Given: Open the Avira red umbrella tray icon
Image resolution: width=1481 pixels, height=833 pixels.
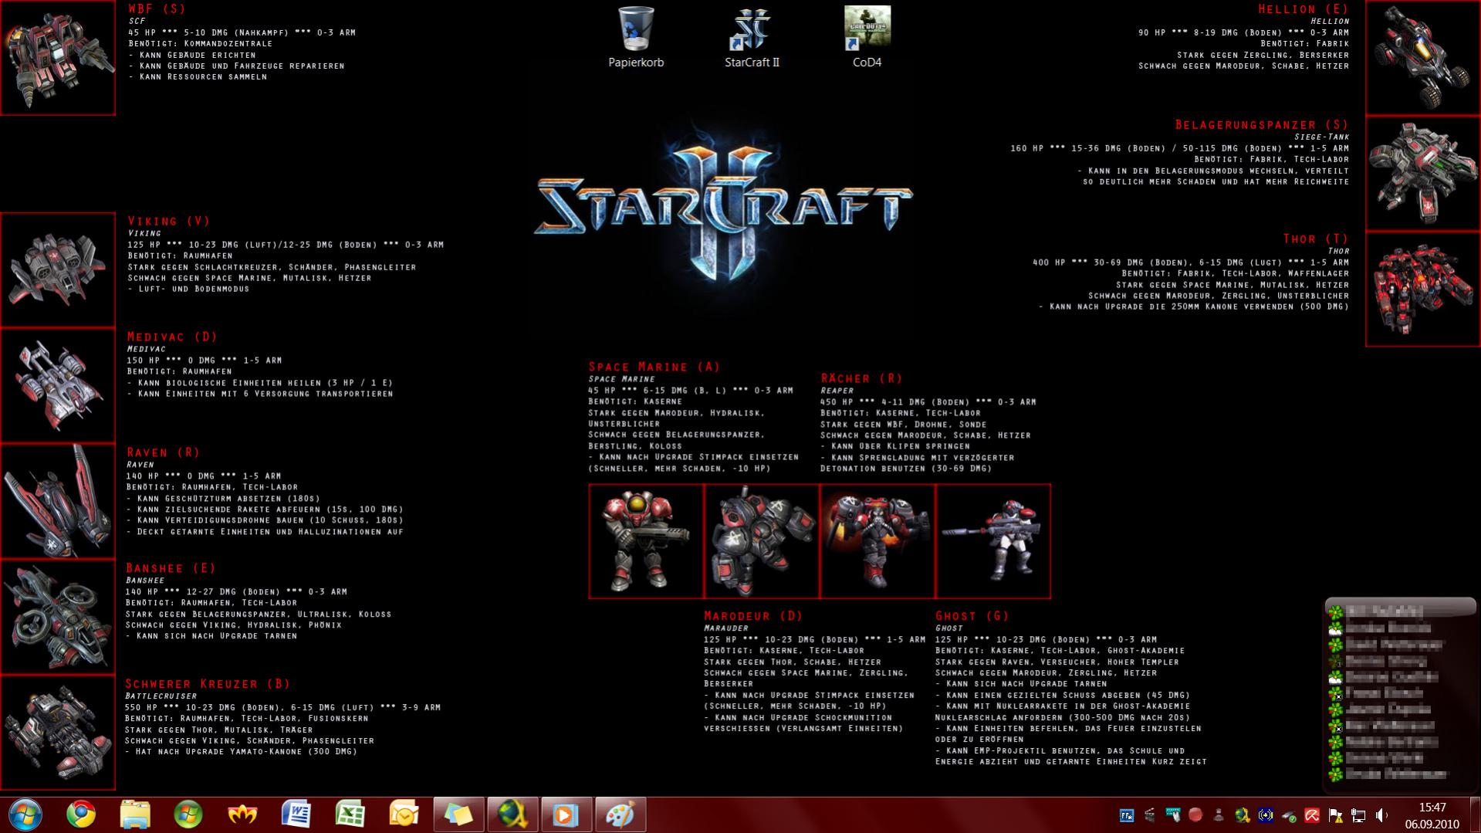Looking at the screenshot, I should (x=1312, y=815).
